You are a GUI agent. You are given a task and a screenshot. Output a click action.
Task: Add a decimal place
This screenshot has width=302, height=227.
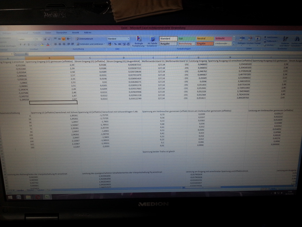(124, 44)
